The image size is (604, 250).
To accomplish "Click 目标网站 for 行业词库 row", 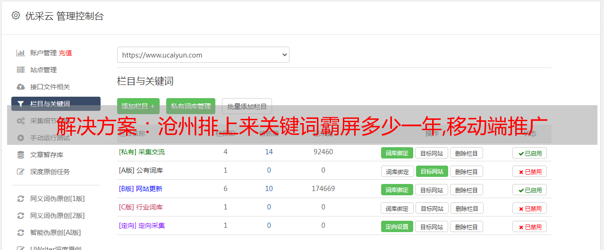I will [x=433, y=208].
